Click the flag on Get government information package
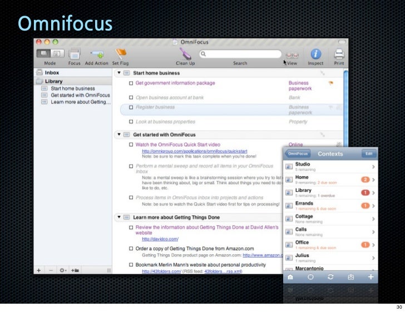This screenshot has height=312, width=405. [330, 83]
